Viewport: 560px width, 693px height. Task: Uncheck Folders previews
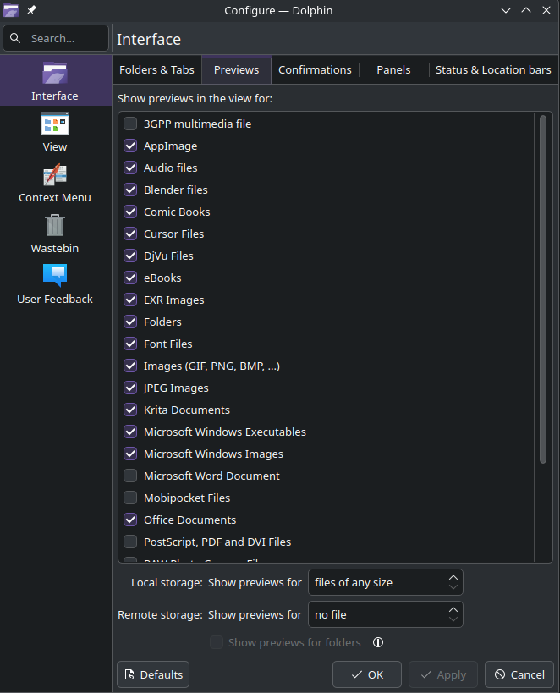130,322
